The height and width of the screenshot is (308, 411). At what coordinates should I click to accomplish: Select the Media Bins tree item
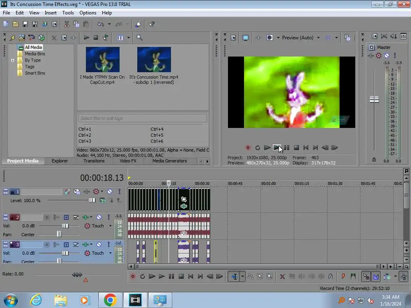coord(35,54)
